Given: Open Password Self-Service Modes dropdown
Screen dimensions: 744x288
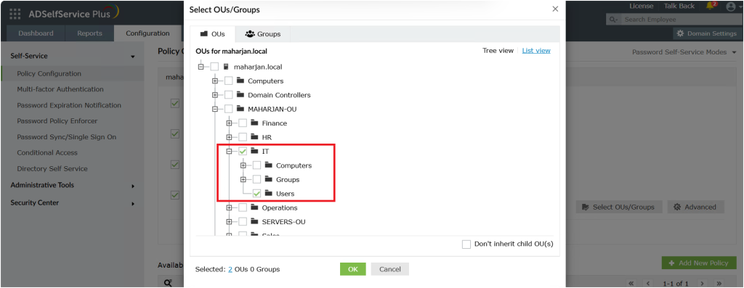Looking at the screenshot, I should click(x=684, y=52).
